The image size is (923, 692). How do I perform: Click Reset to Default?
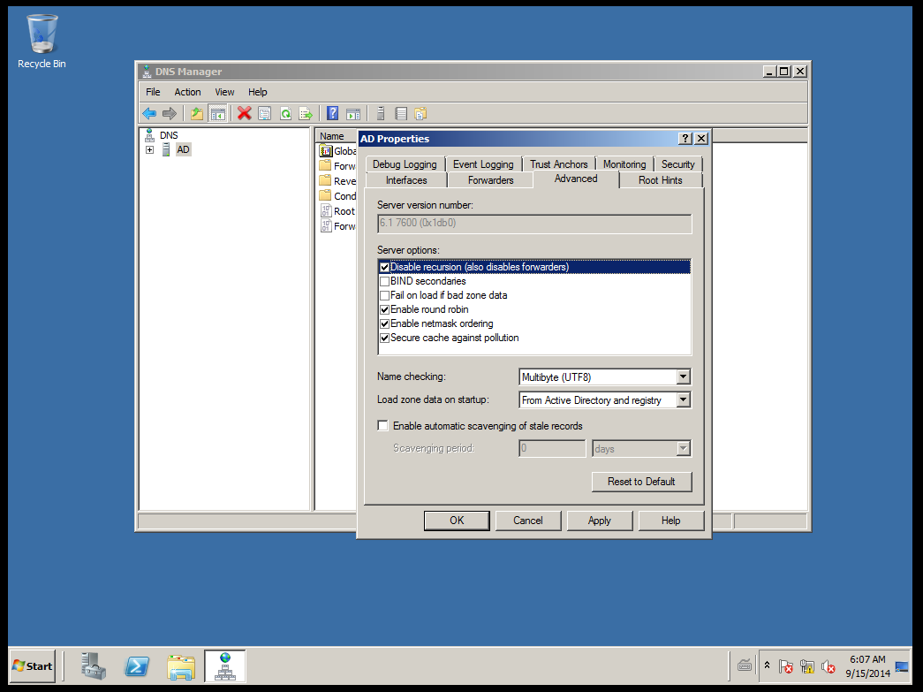click(641, 482)
